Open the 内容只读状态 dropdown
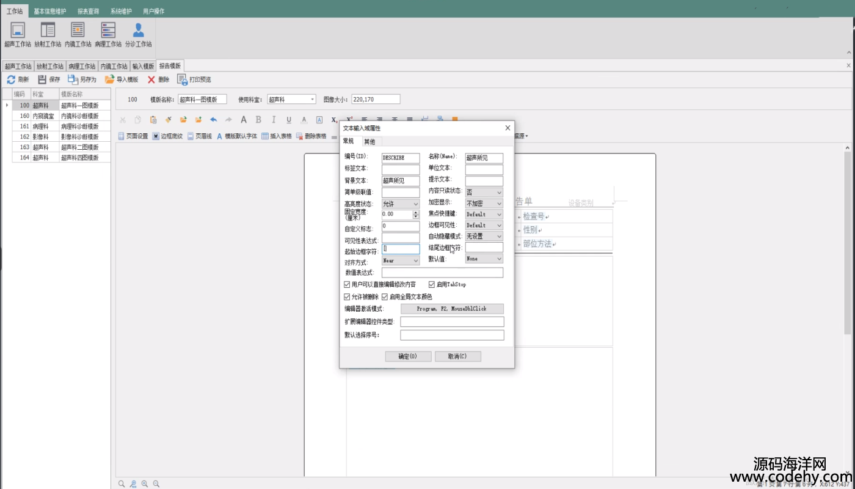The width and height of the screenshot is (855, 489). (x=484, y=192)
